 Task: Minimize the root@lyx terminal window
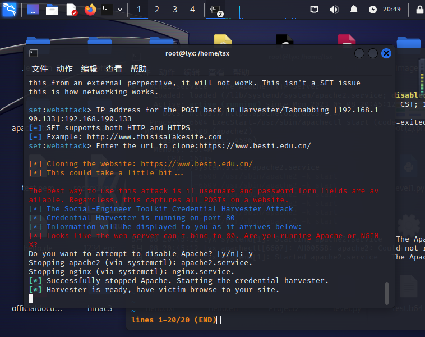[x=359, y=53]
